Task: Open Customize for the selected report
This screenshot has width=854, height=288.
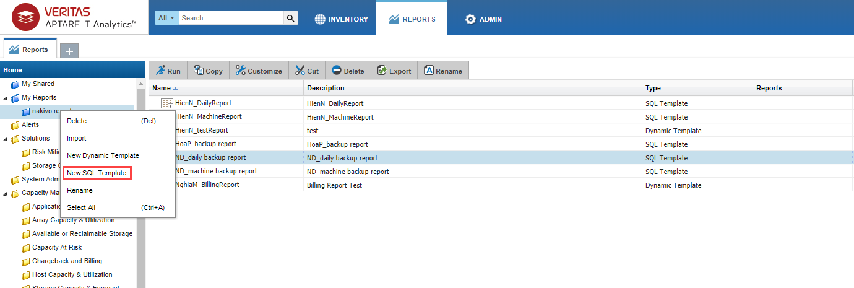Action: (259, 71)
